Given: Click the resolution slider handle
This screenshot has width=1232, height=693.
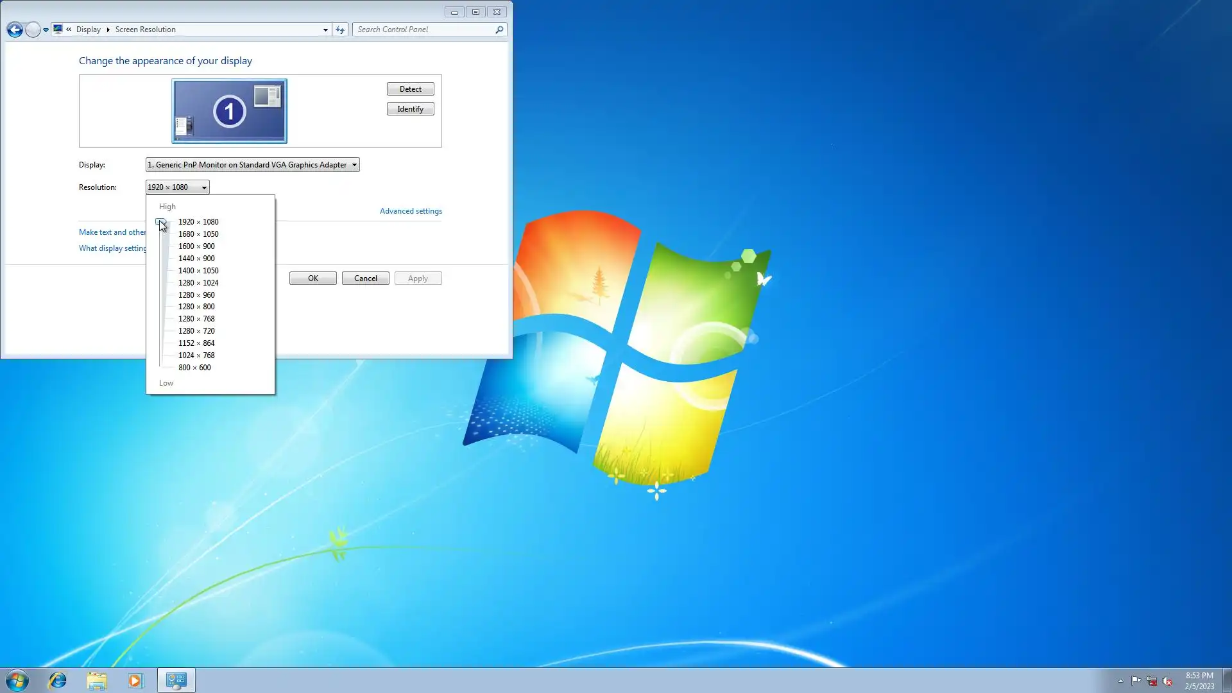Looking at the screenshot, I should tap(160, 222).
